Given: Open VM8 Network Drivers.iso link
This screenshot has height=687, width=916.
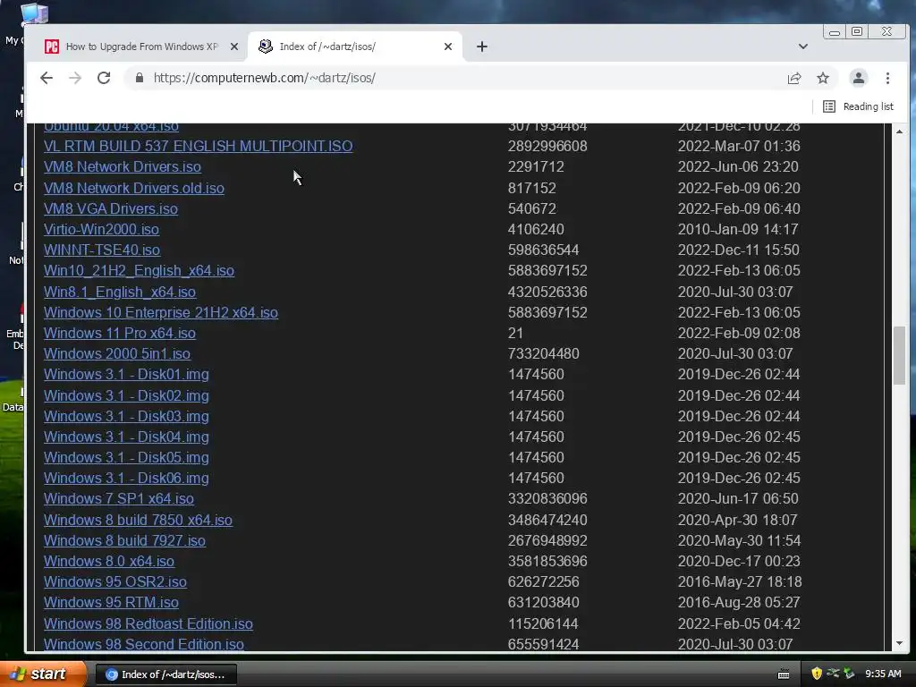Looking at the screenshot, I should point(122,166).
